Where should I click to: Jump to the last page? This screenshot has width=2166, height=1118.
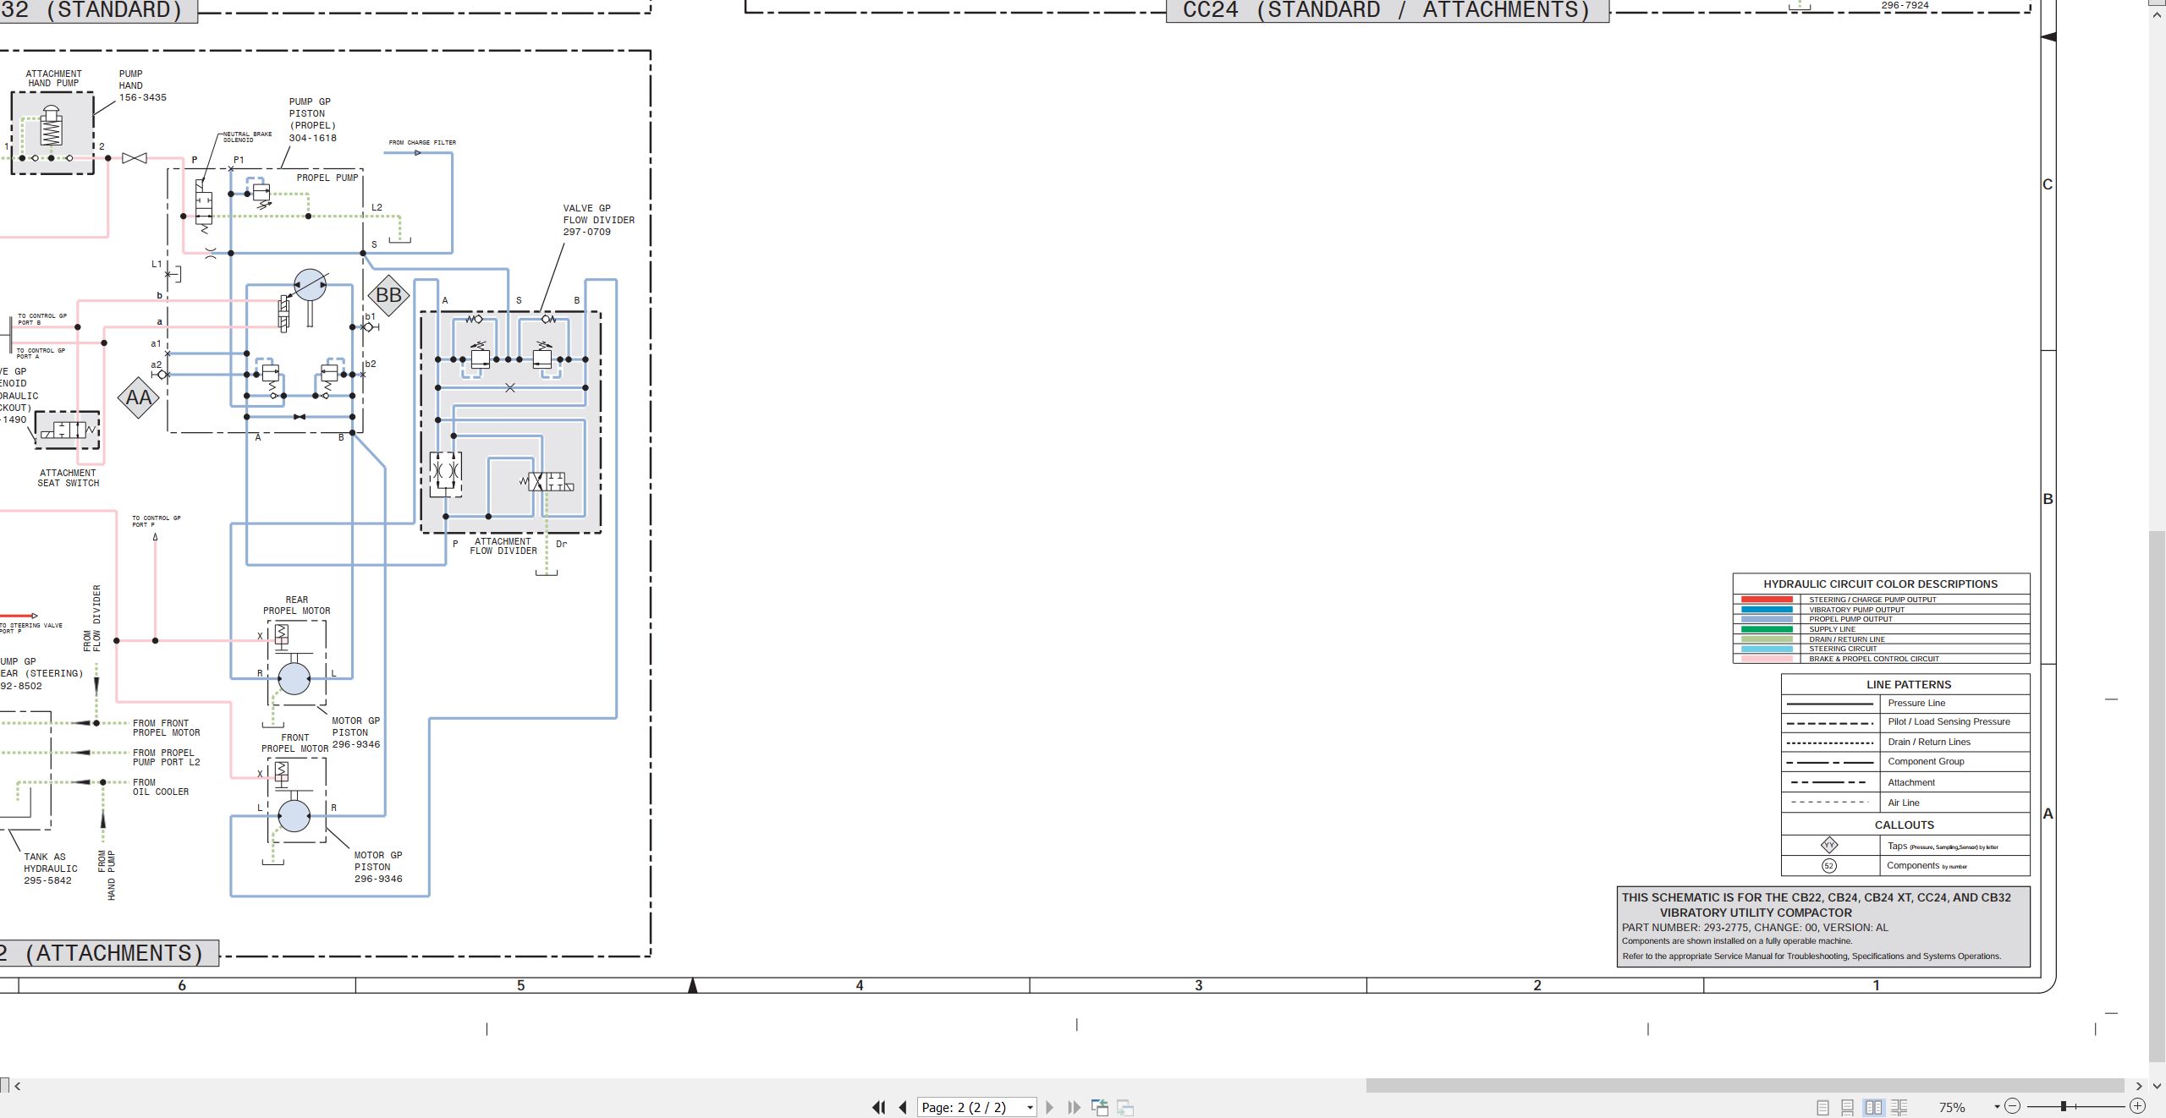coord(1074,1107)
